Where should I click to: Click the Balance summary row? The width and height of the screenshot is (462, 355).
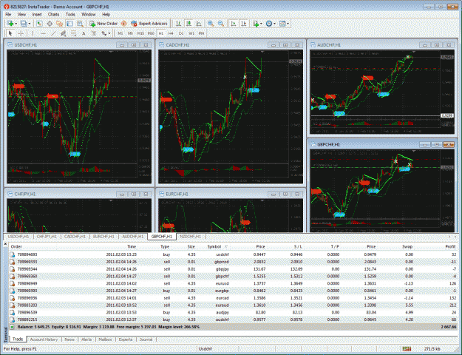tap(233, 327)
